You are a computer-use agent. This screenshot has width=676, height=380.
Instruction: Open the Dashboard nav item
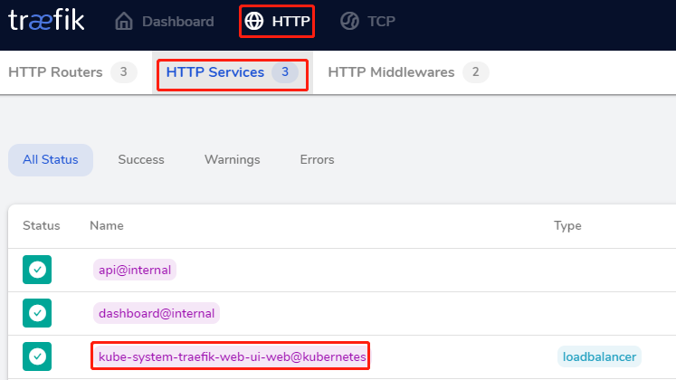[165, 21]
